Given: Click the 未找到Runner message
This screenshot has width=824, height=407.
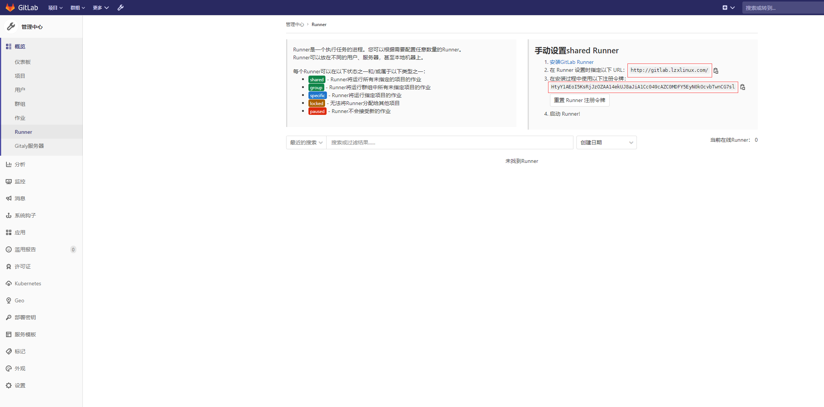Looking at the screenshot, I should [x=522, y=161].
